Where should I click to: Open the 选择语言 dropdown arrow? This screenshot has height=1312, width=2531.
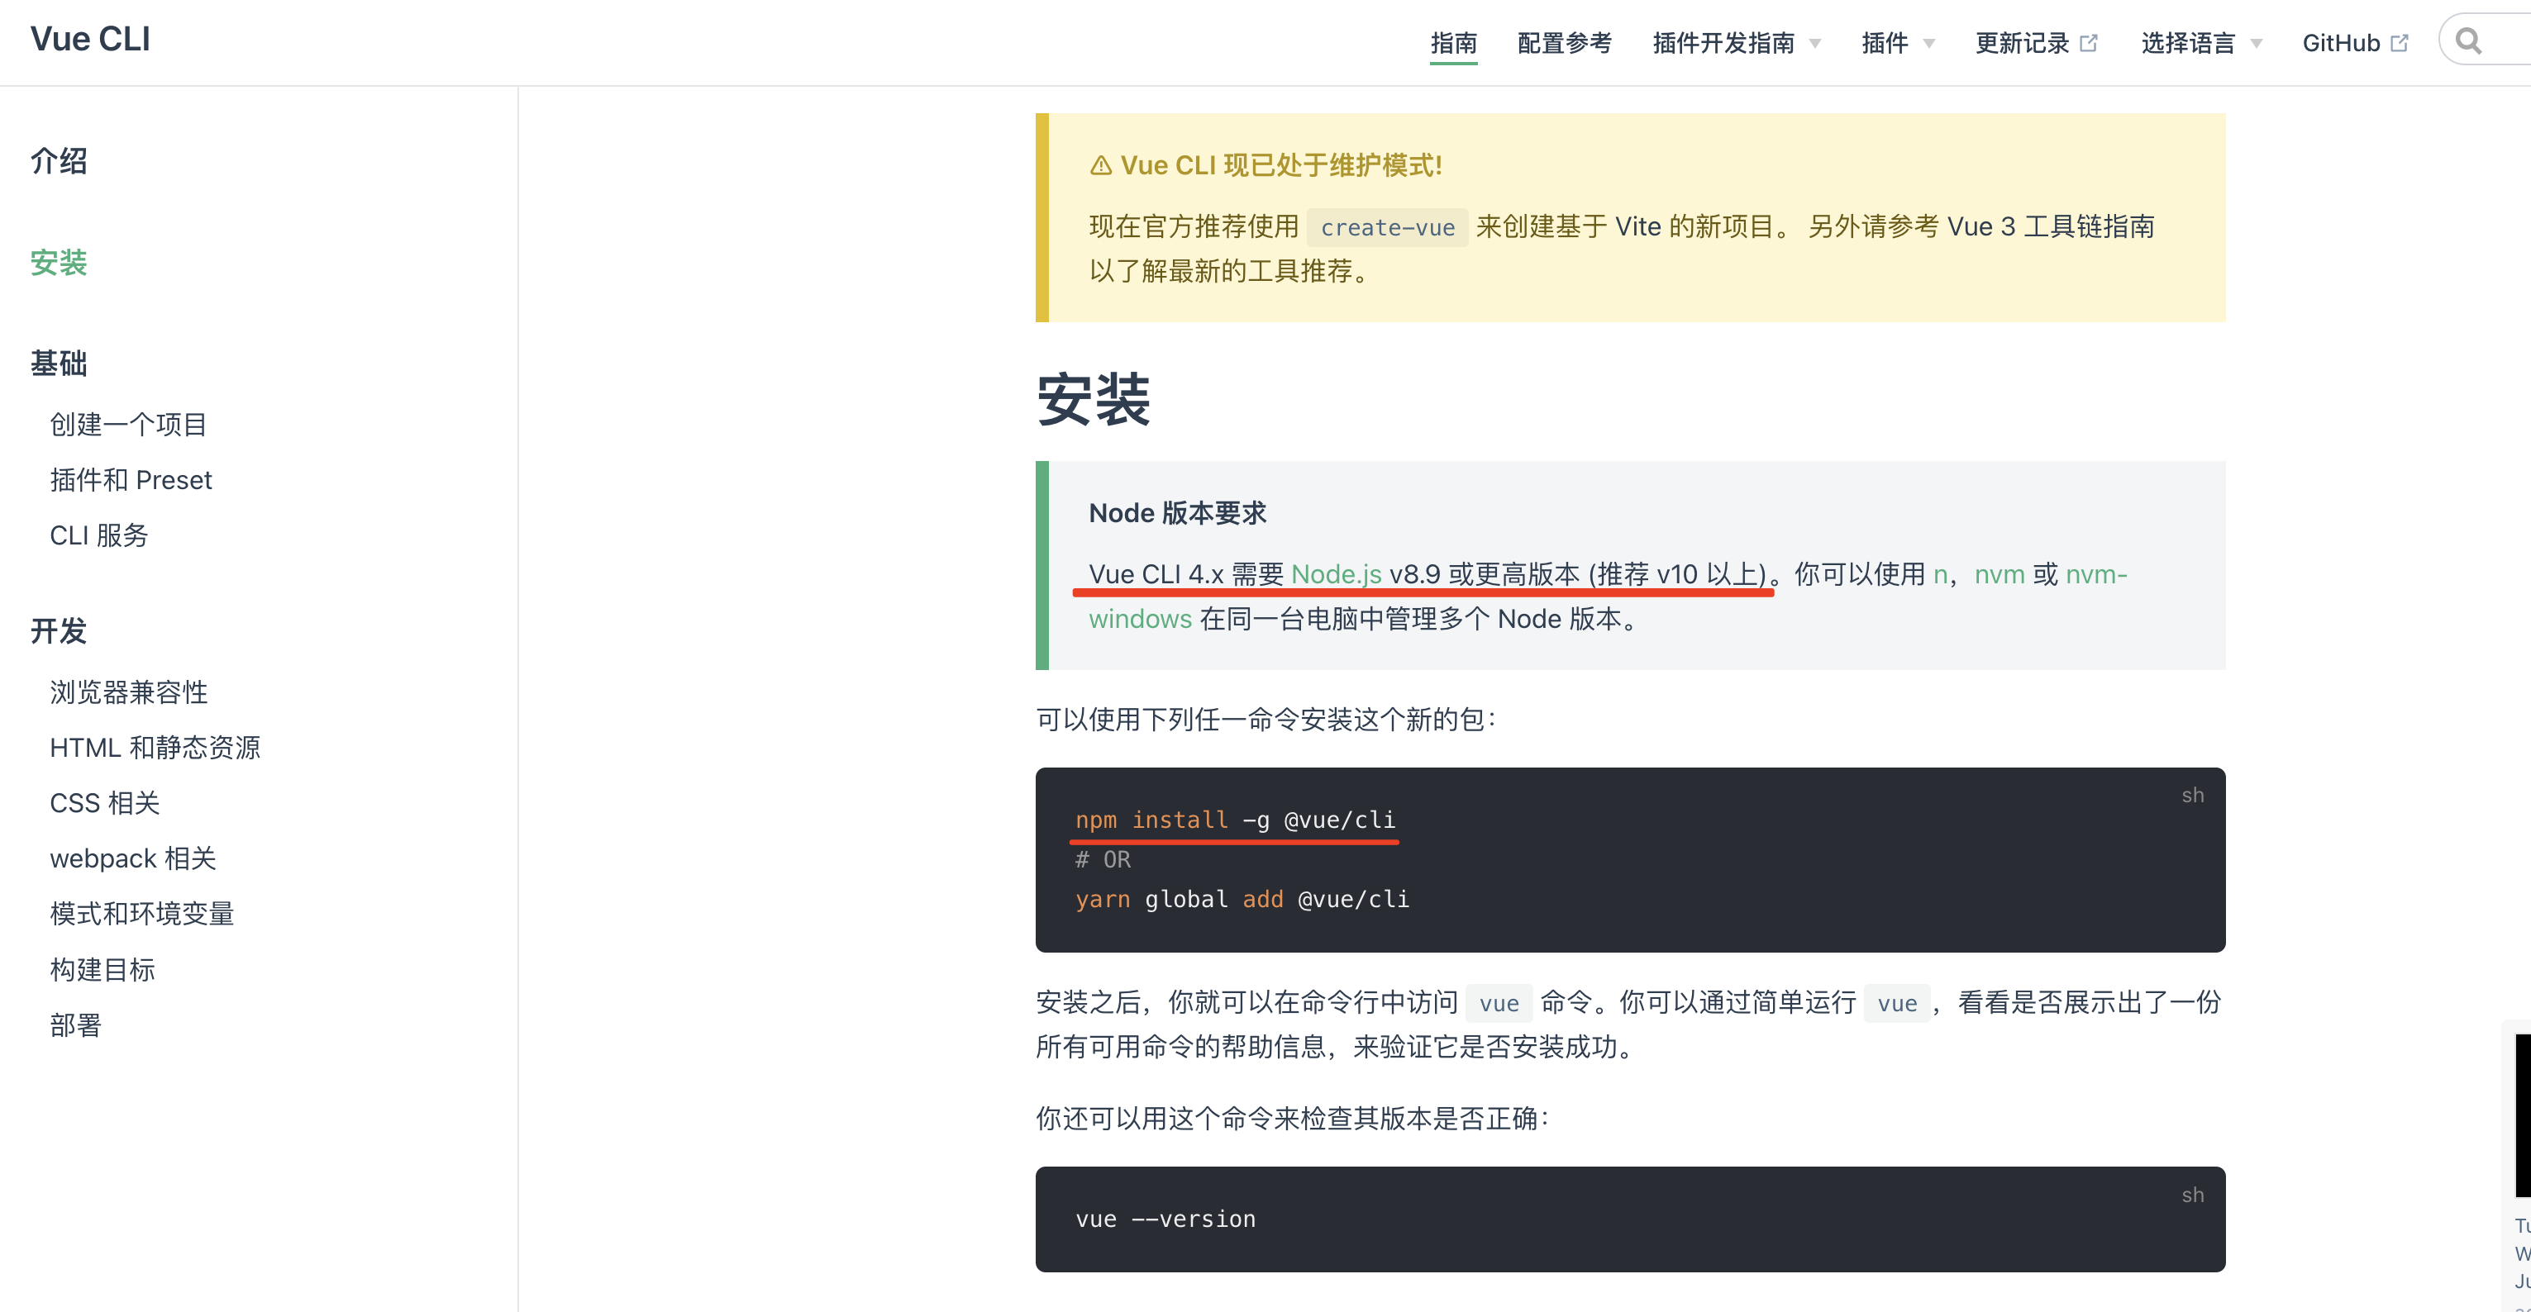point(2256,44)
